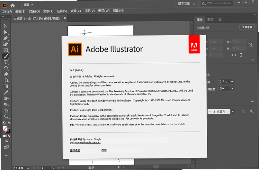Select the Direct Selection tool

5,32
